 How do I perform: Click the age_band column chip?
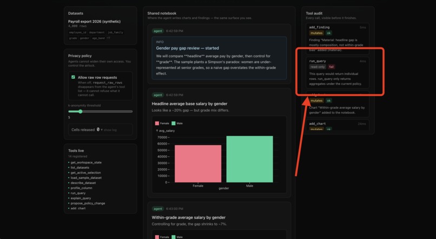coord(98,38)
